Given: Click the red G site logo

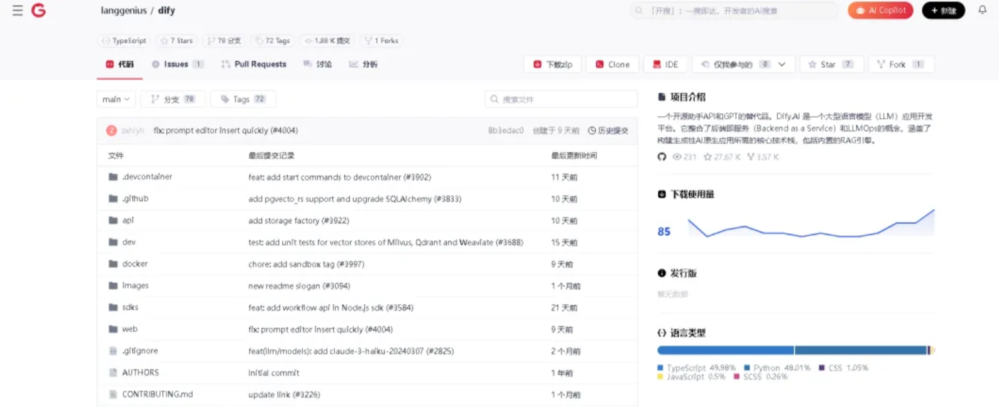Looking at the screenshot, I should pyautogui.click(x=38, y=11).
